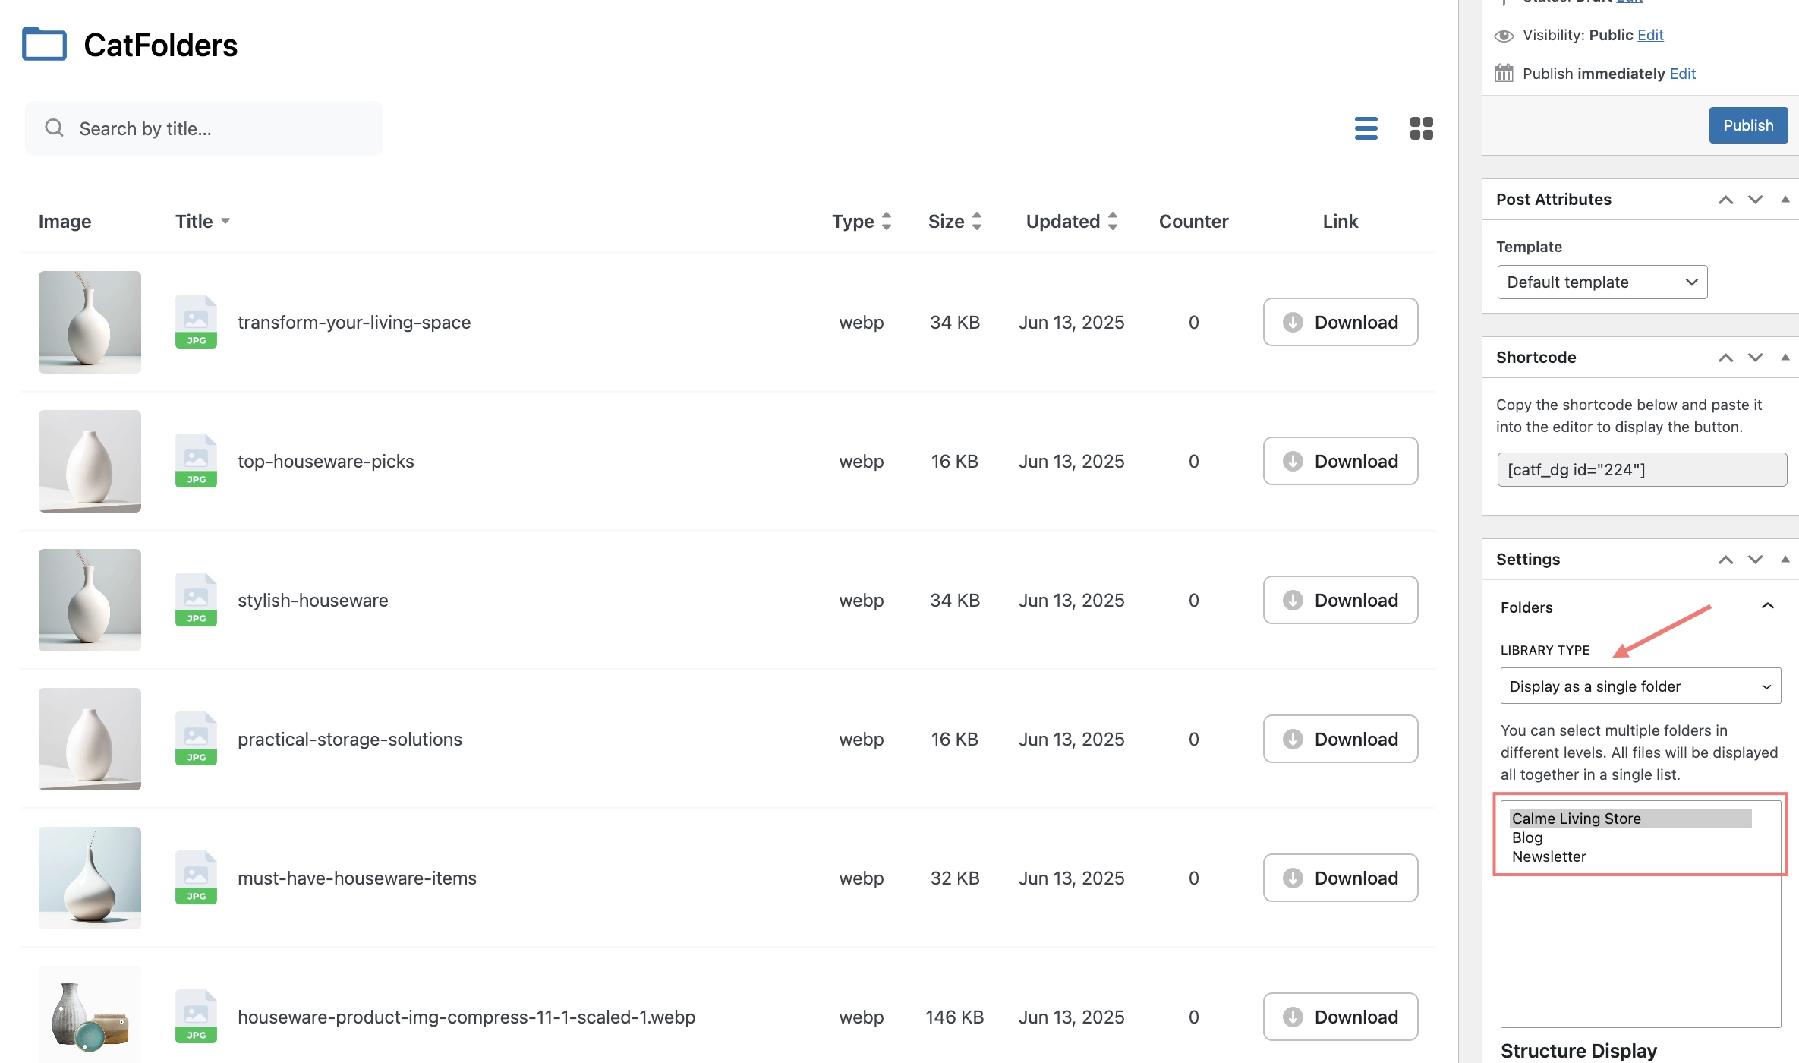Image resolution: width=1799 pixels, height=1063 pixels.
Task: Download must-have-houseware-items file
Action: point(1341,878)
